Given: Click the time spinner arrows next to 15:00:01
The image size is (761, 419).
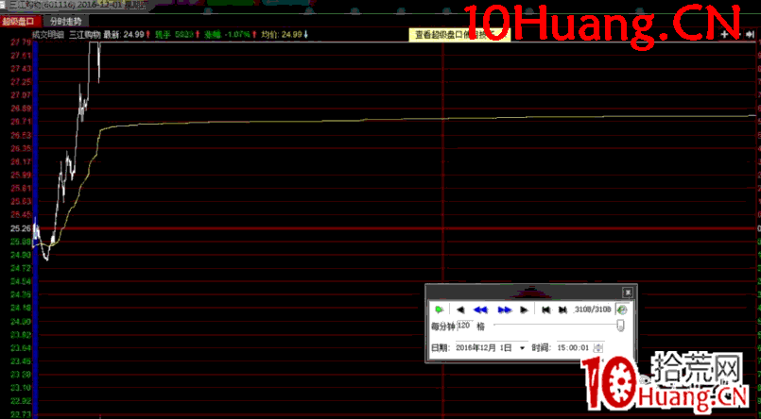Looking at the screenshot, I should click(x=599, y=348).
